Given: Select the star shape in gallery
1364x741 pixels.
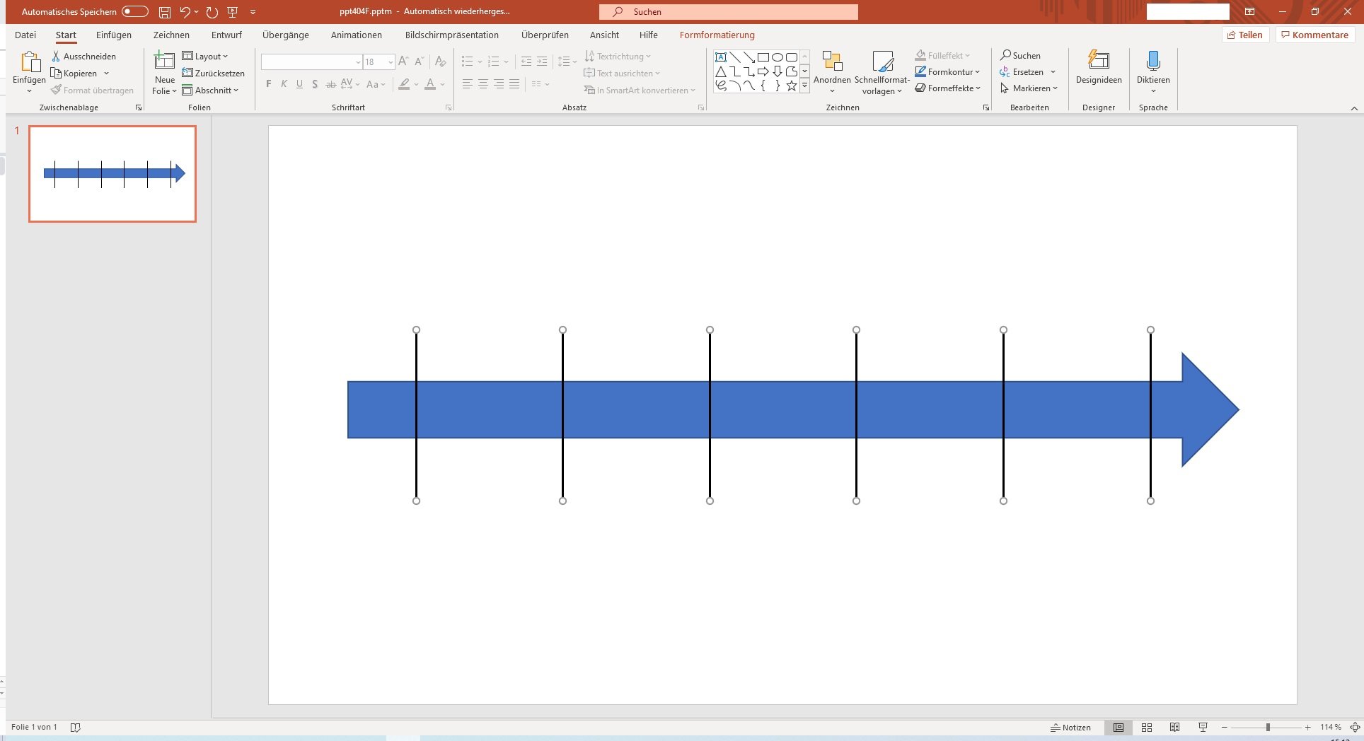Looking at the screenshot, I should (791, 86).
